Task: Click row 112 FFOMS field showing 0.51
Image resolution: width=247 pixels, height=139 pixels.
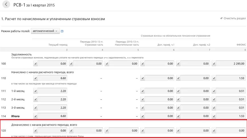Action: click(x=231, y=99)
